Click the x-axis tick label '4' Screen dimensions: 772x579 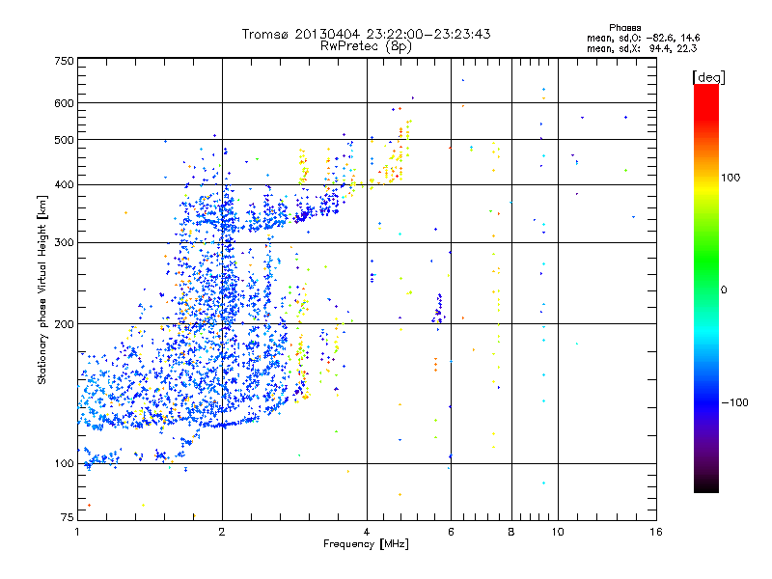(x=367, y=532)
